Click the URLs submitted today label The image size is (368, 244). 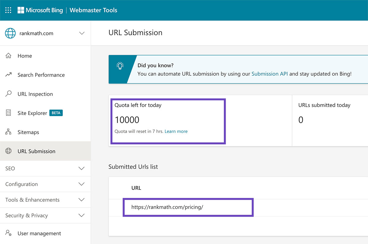click(324, 105)
